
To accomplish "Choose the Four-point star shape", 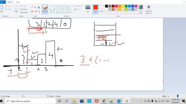I will (54, 12).
